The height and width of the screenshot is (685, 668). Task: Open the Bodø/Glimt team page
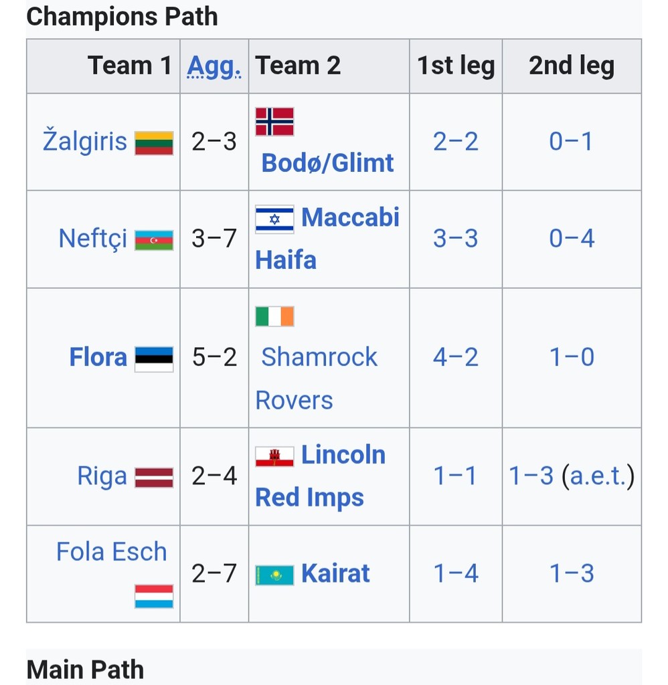pyautogui.click(x=327, y=163)
